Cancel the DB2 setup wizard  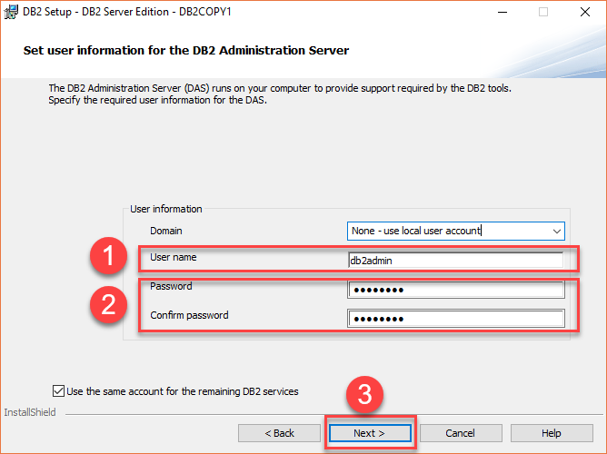(461, 433)
